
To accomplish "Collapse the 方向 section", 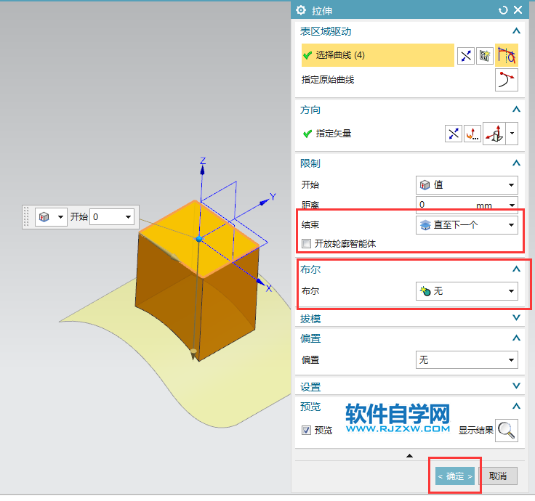I will tap(516, 110).
